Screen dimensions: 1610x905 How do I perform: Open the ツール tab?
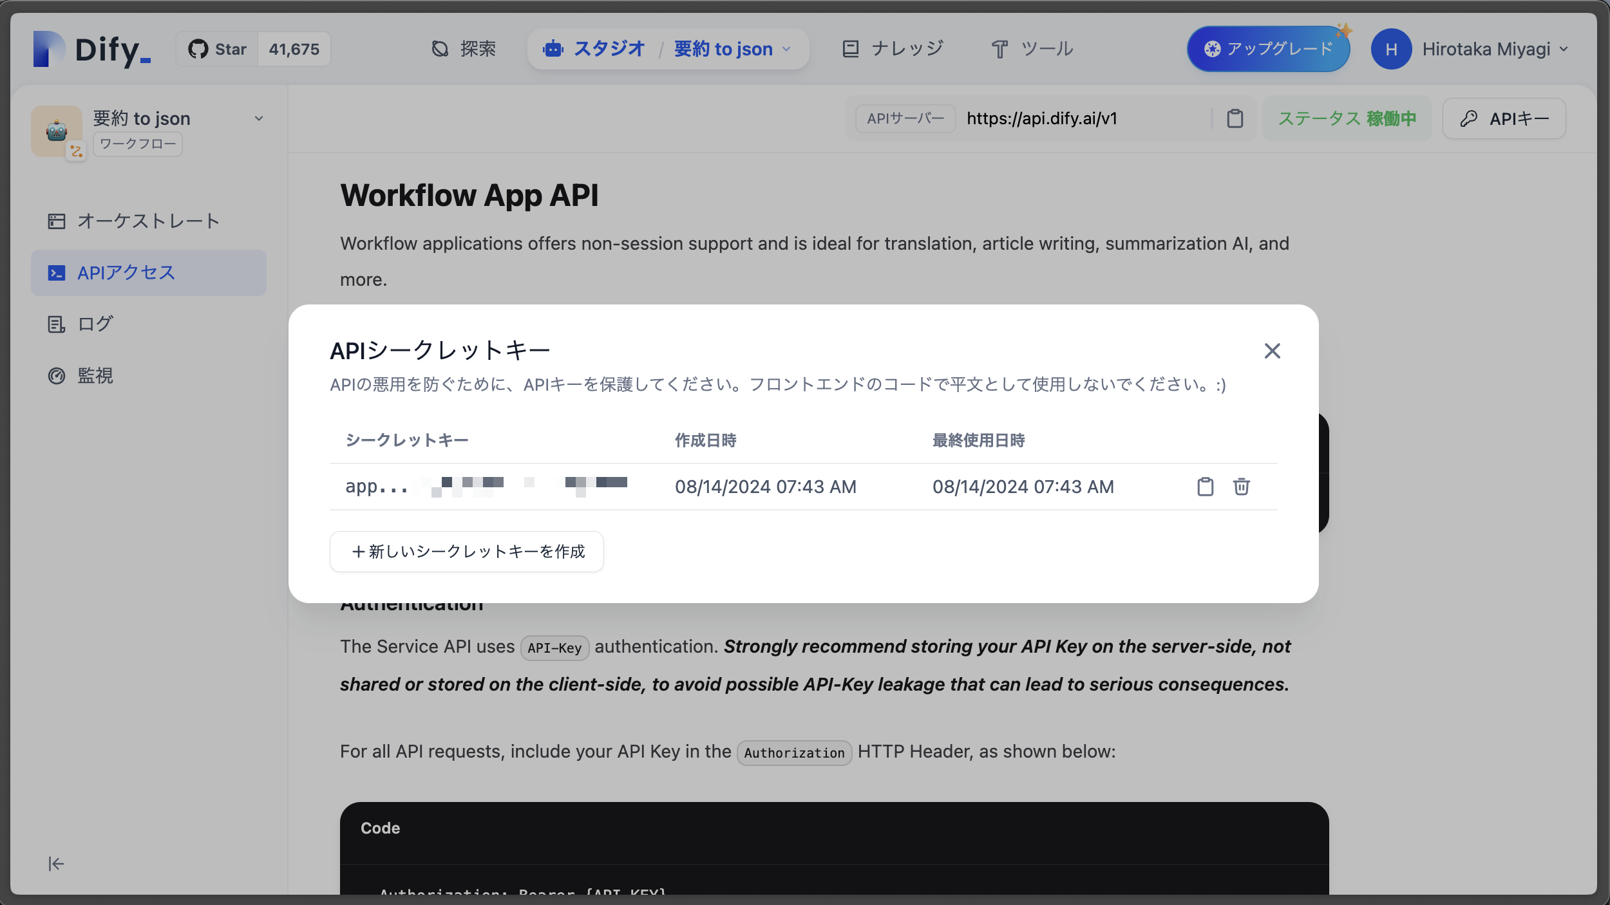(x=1032, y=49)
